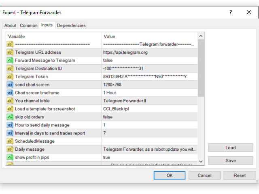Click the integer icon beside Hour to send daily message

(x=10, y=125)
